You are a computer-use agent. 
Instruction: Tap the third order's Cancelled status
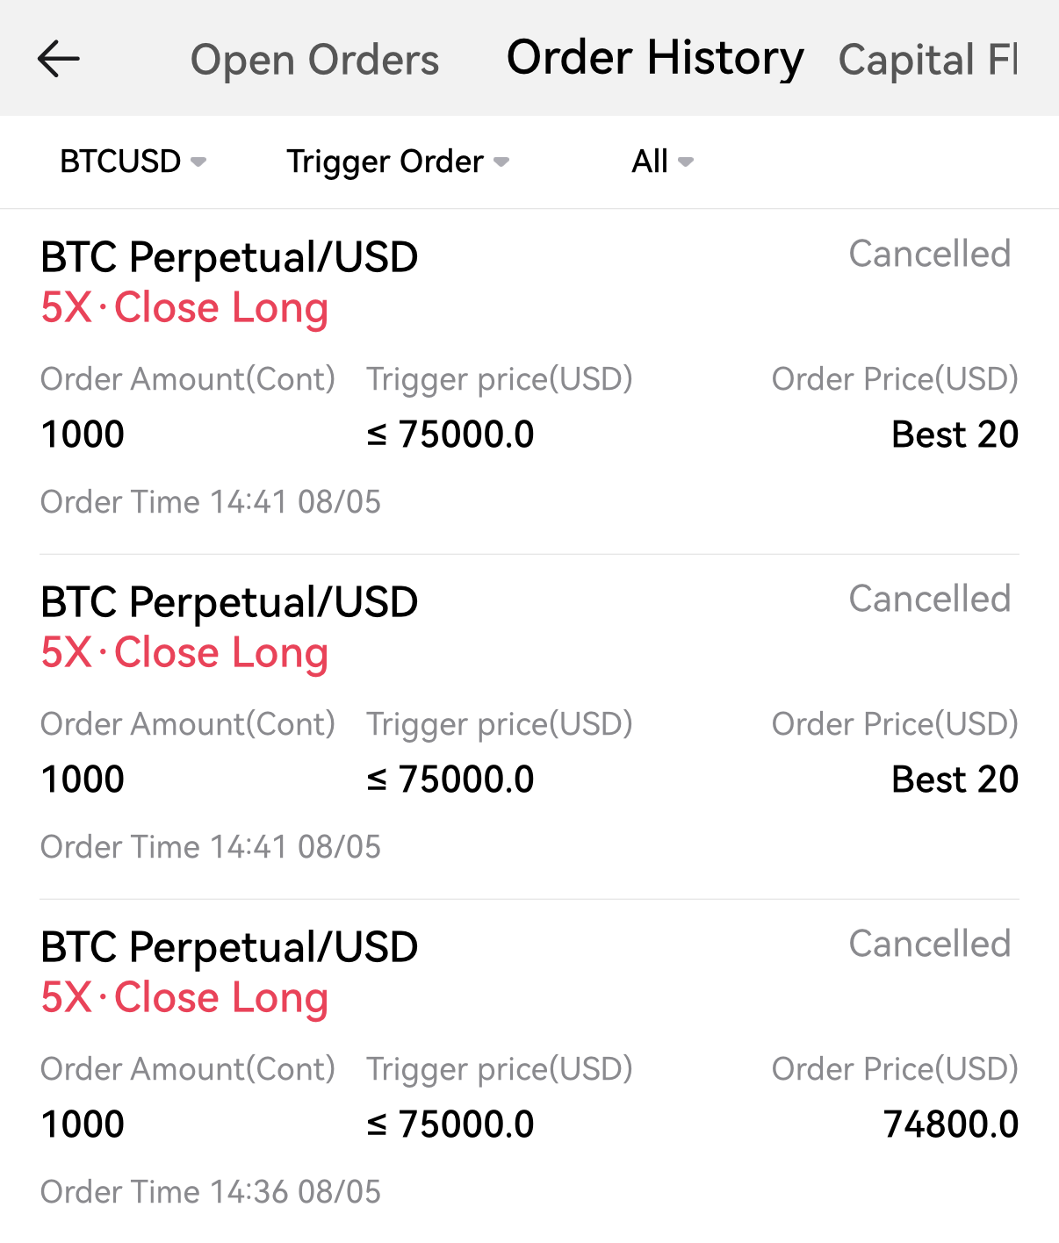point(929,944)
